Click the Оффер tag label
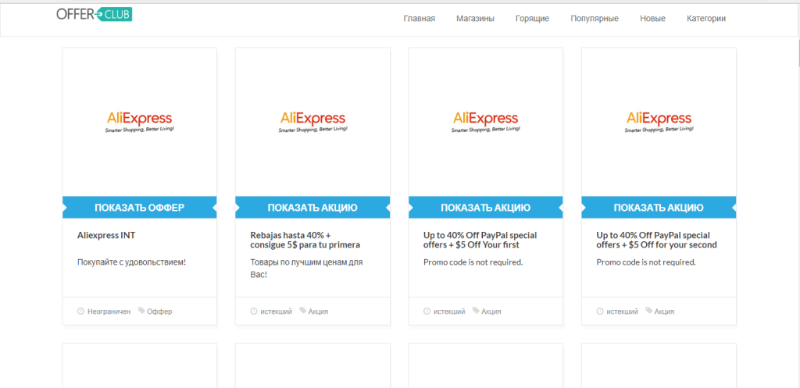 (159, 311)
